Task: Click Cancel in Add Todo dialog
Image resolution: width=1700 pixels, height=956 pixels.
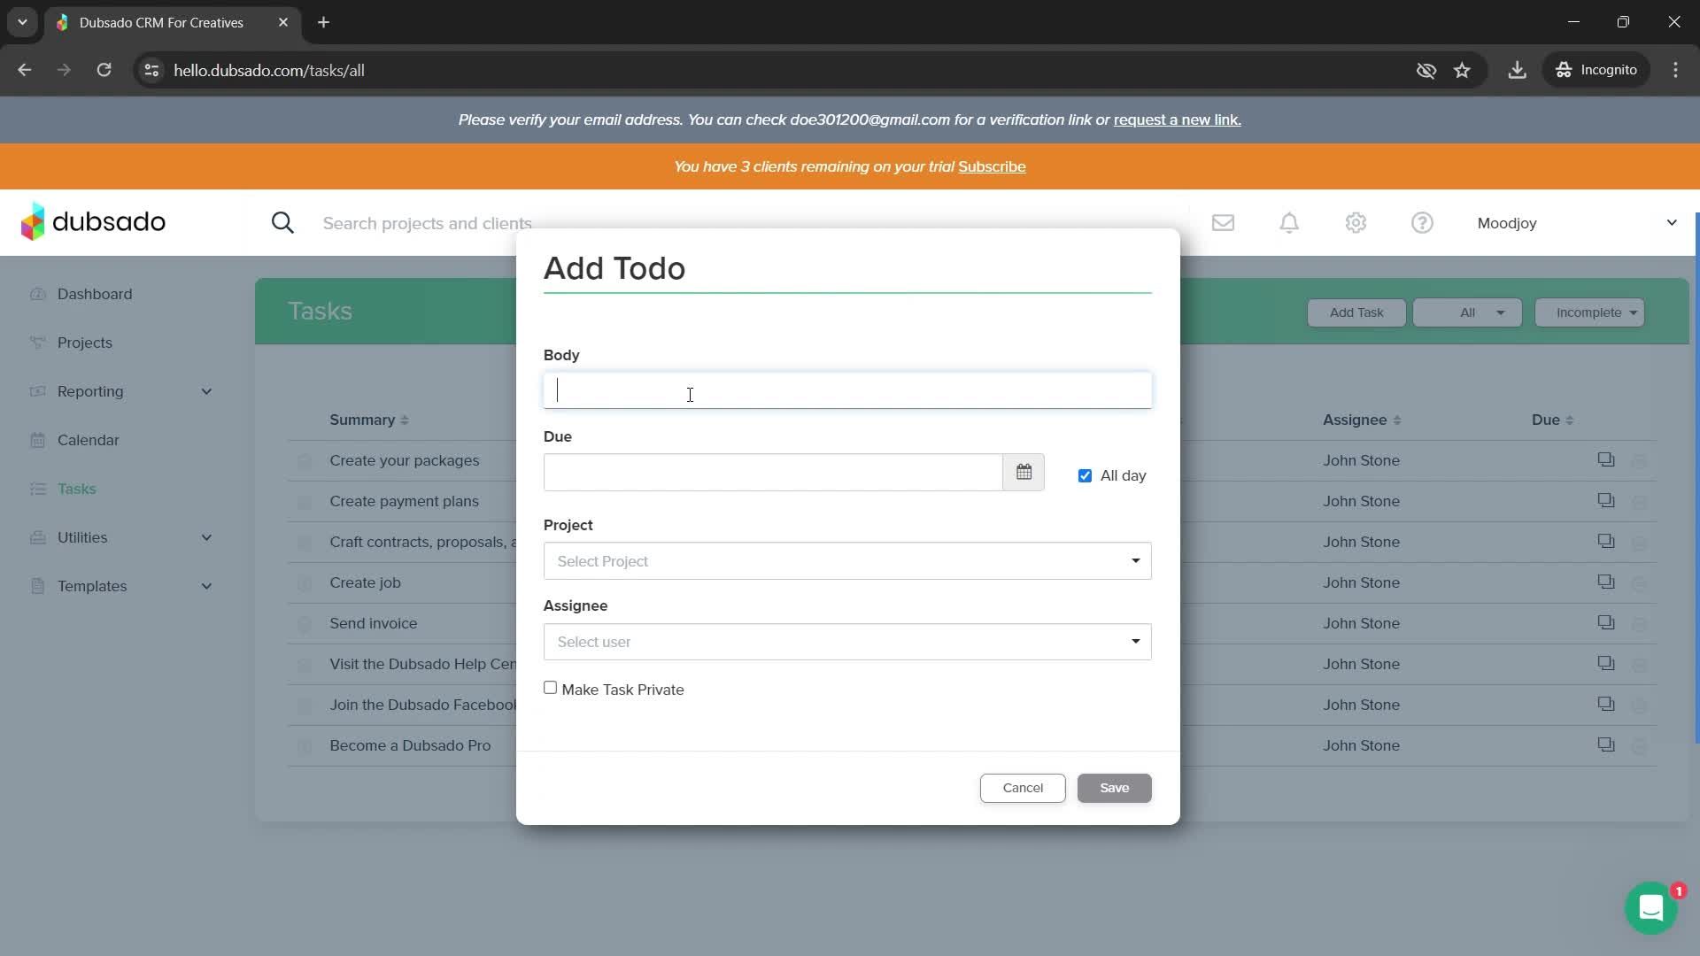Action: (x=1023, y=788)
